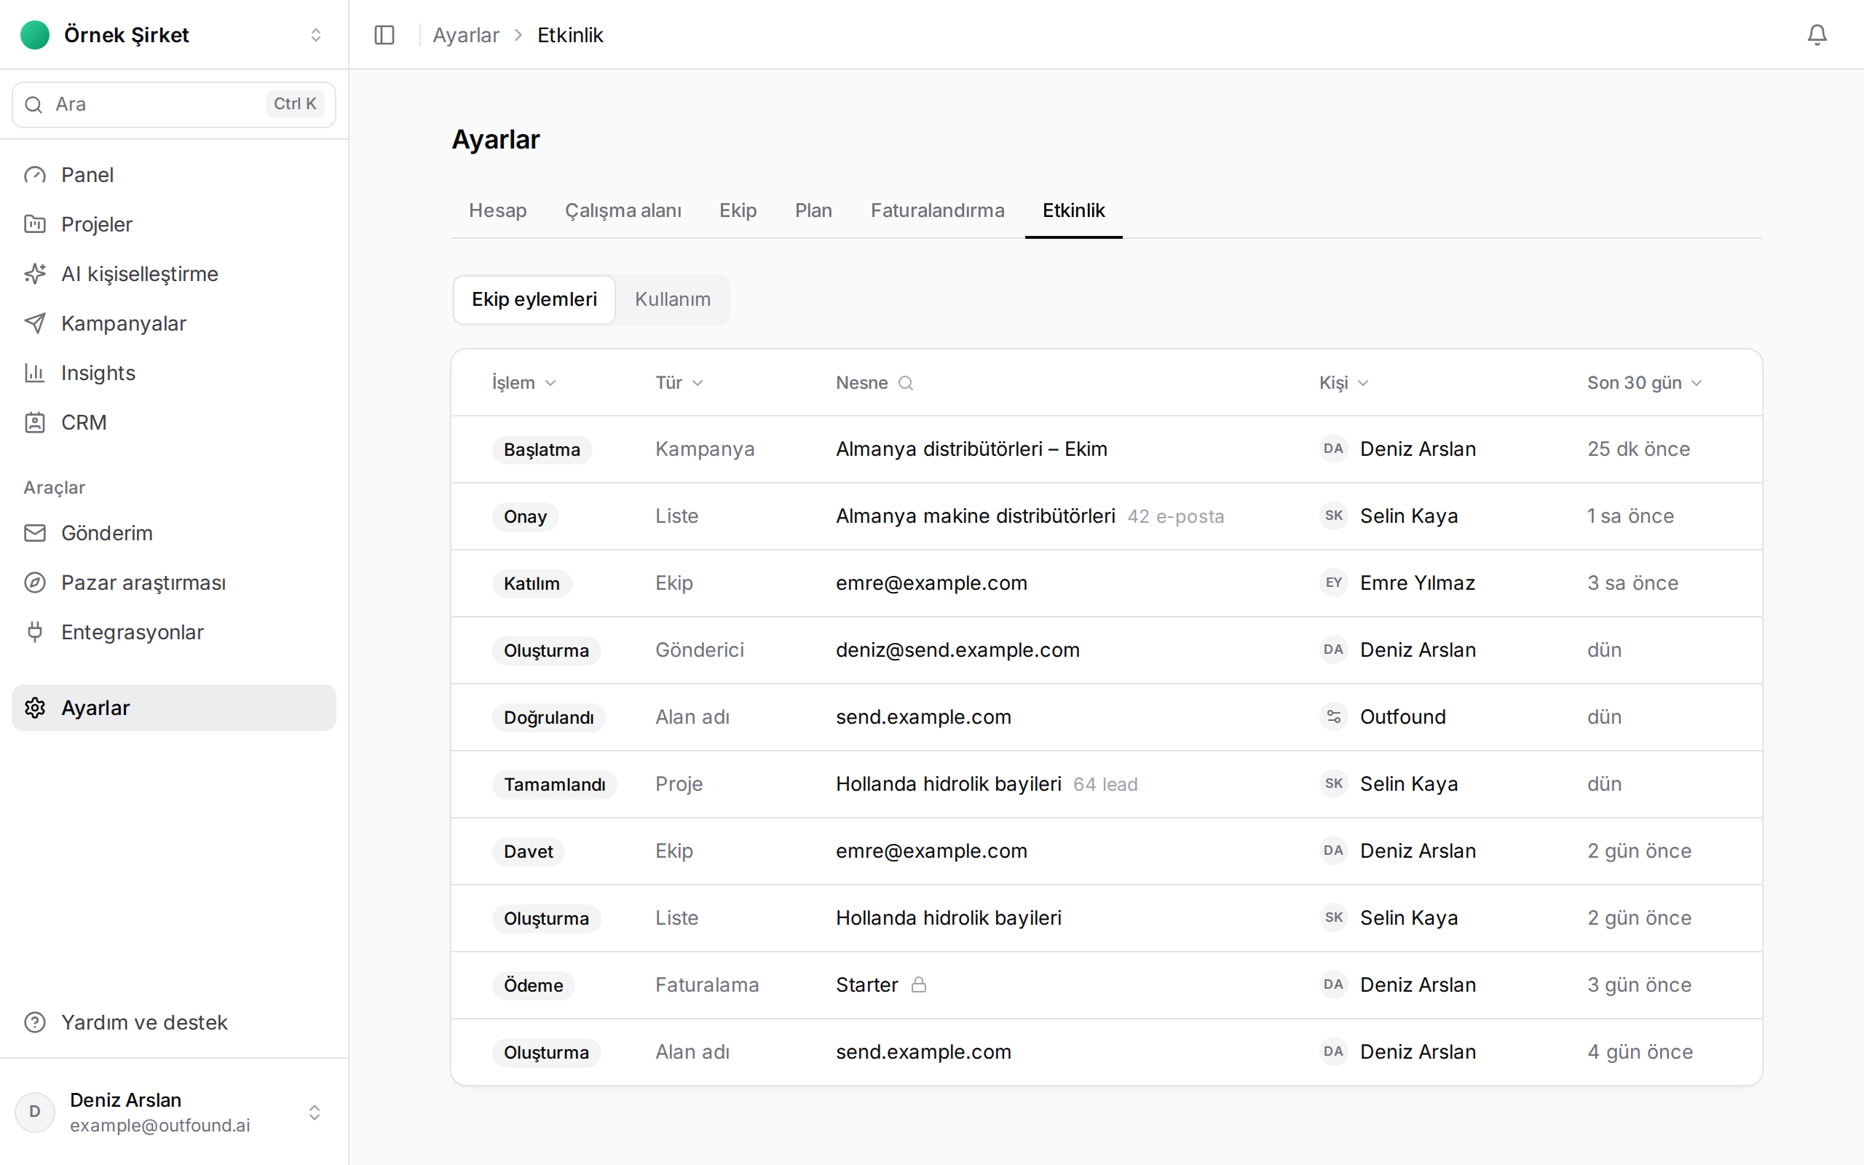Click the Doğrulandı action badge

(548, 718)
